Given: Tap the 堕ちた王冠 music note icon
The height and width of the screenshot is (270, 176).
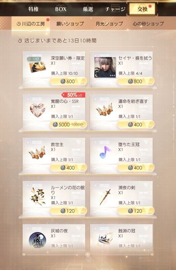Looking at the screenshot, I should click(105, 152).
